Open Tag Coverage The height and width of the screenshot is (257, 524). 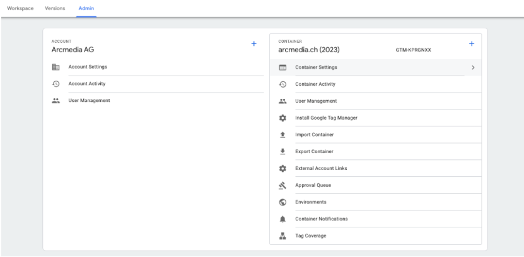coord(311,236)
